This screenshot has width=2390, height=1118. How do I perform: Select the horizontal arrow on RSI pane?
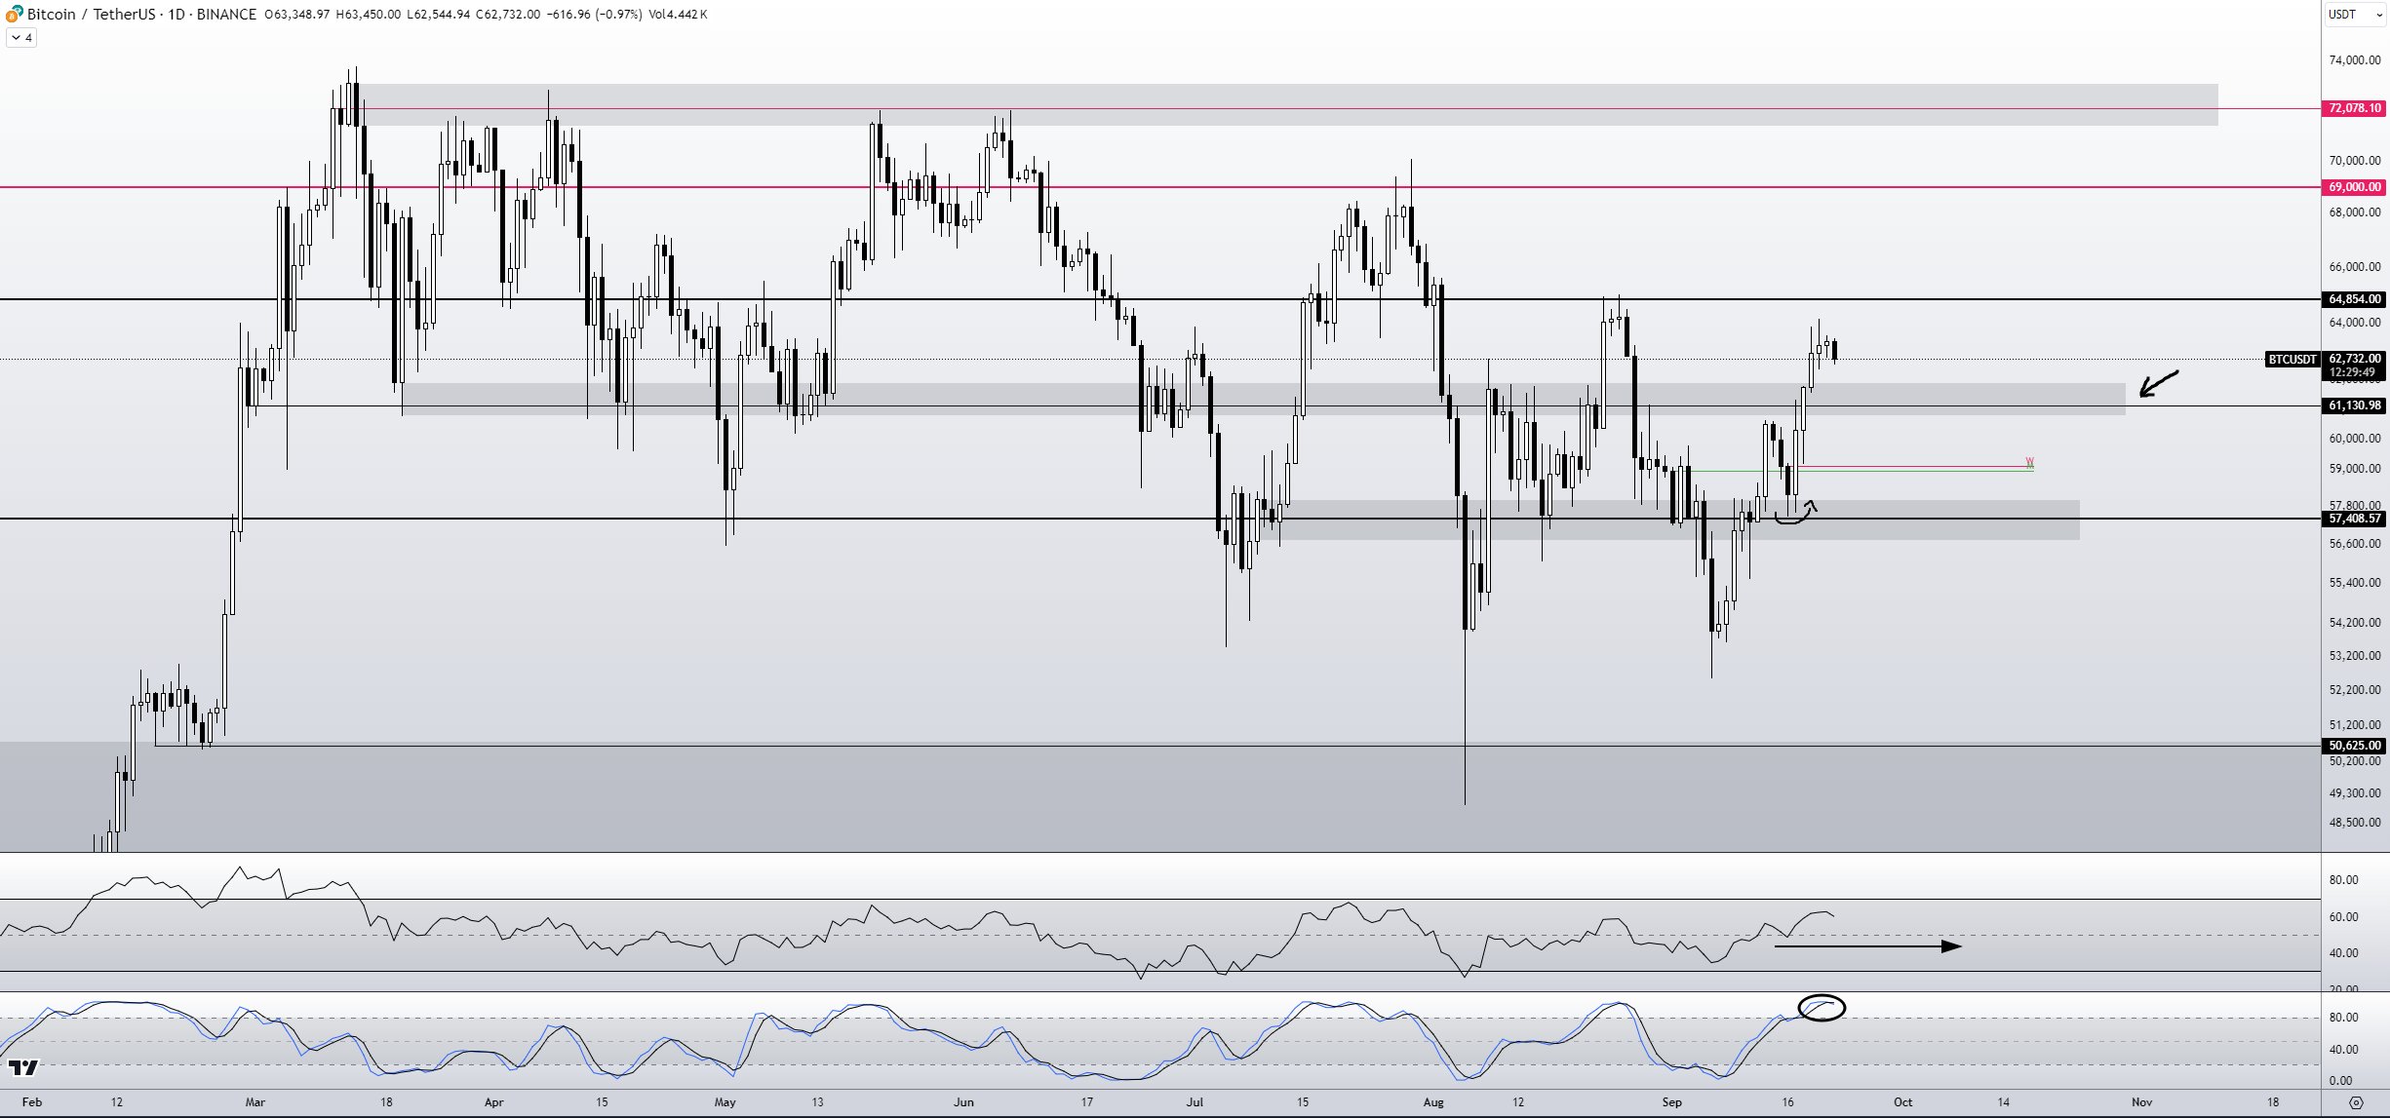click(1866, 945)
